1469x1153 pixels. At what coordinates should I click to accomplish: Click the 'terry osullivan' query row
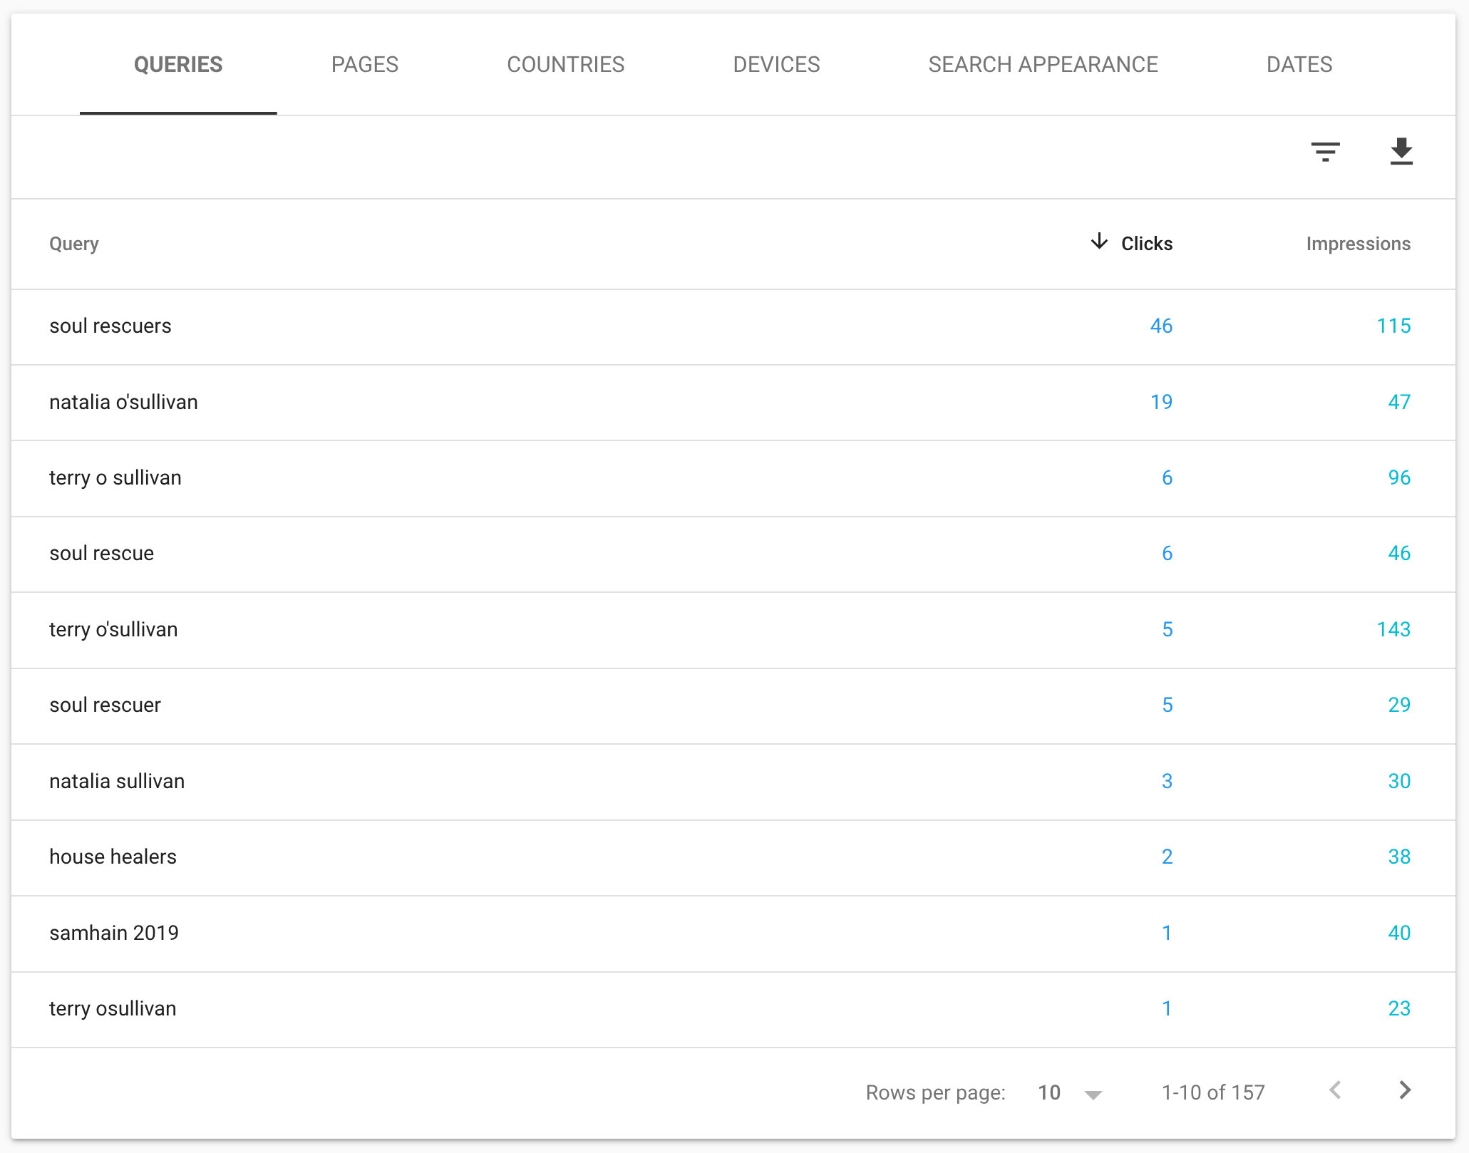pos(733,1010)
